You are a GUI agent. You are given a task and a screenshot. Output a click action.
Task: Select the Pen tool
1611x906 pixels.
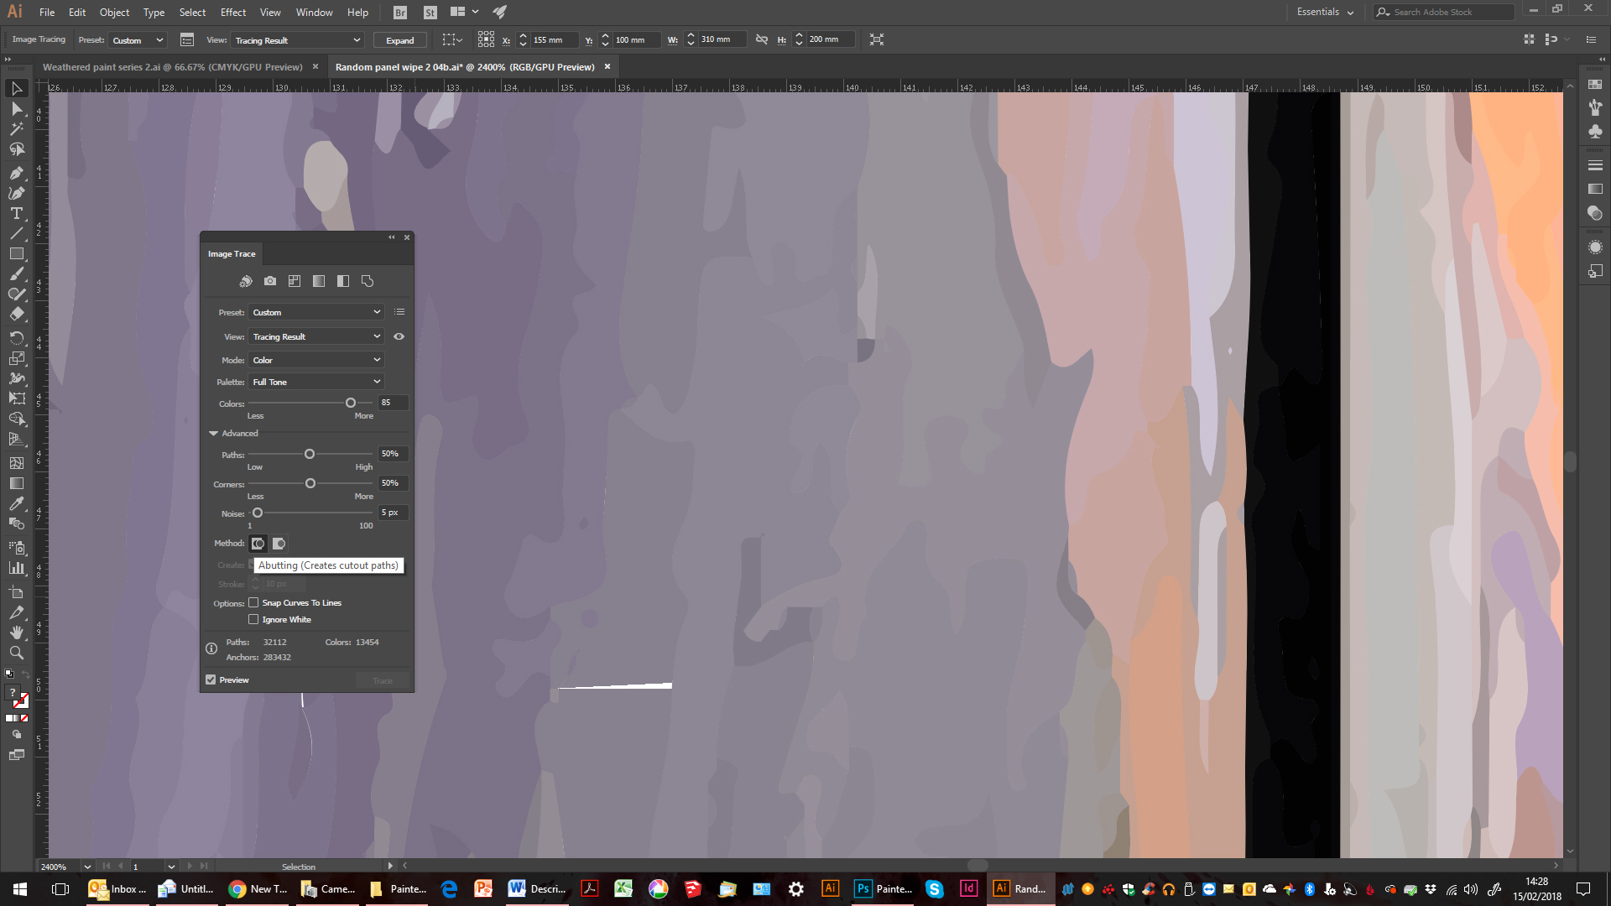16,173
